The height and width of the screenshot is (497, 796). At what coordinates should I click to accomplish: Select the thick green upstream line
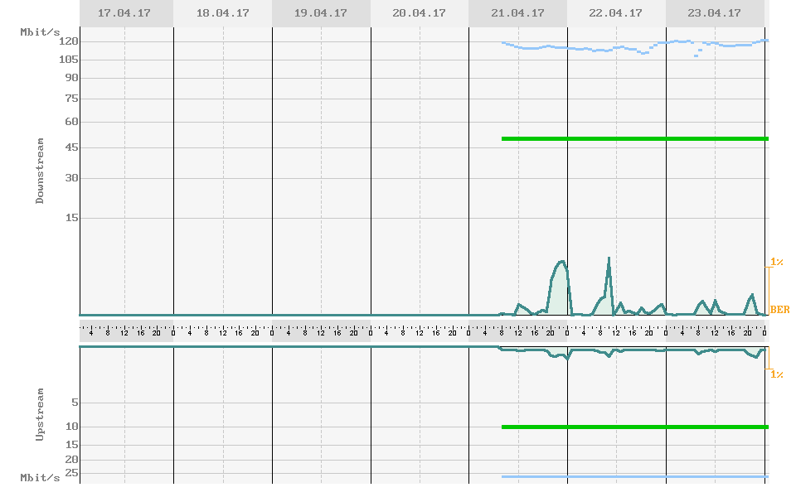(634, 427)
